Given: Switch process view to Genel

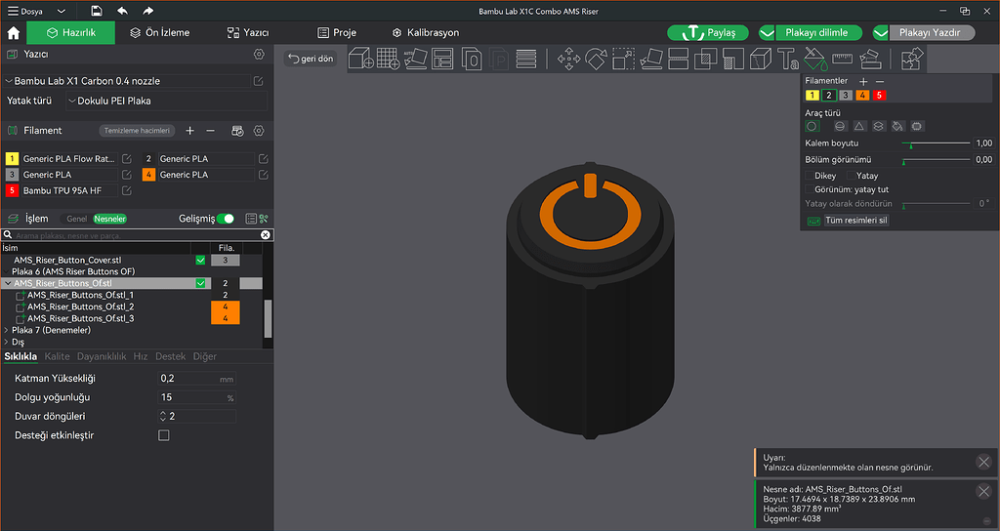Looking at the screenshot, I should [x=76, y=219].
